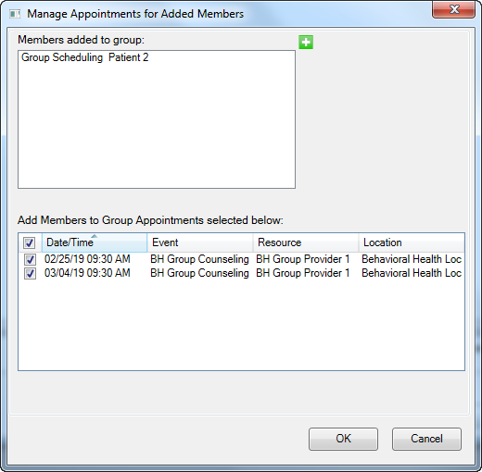Click the Cancel button
482x472 pixels.
pyautogui.click(x=426, y=439)
